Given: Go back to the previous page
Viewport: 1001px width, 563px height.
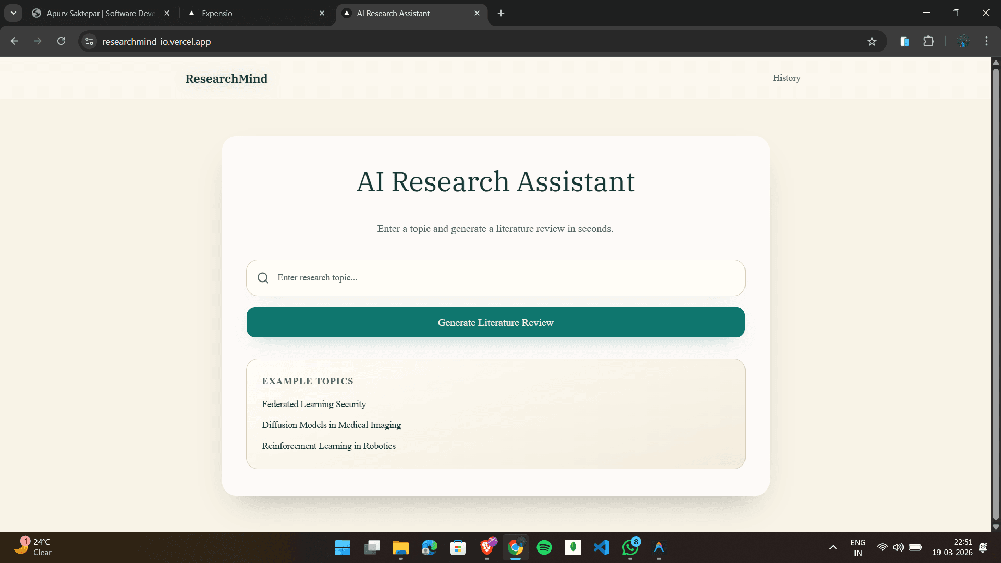Looking at the screenshot, I should tap(15, 41).
